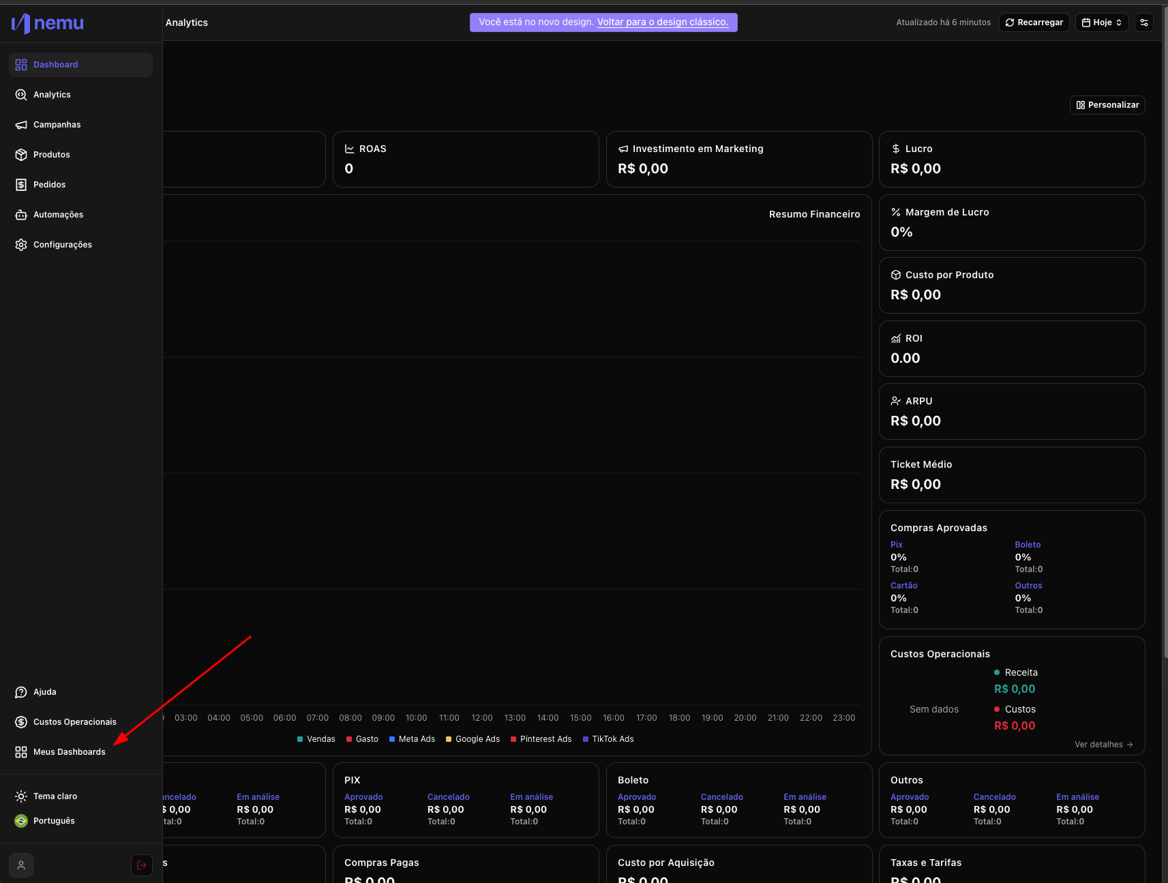Open the Dashboard sidebar item

(x=80, y=65)
